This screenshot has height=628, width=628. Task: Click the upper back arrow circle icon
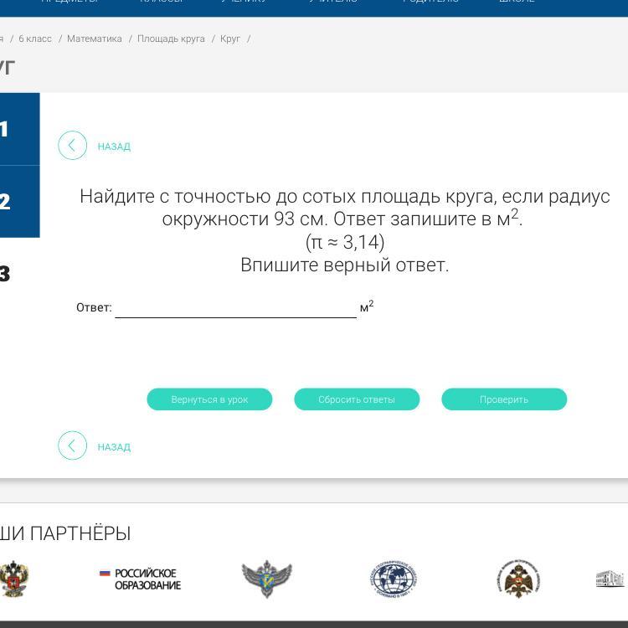pyautogui.click(x=73, y=146)
